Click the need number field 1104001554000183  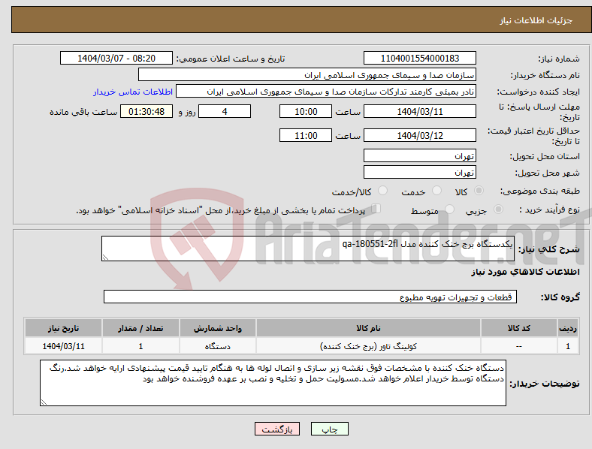(x=420, y=58)
